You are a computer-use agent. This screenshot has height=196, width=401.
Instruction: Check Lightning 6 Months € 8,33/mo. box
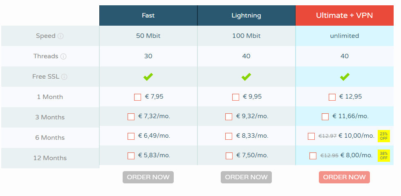(x=229, y=137)
